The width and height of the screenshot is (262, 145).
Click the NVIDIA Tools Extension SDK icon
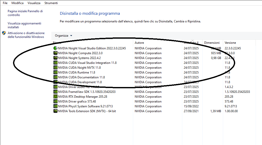(x=55, y=111)
